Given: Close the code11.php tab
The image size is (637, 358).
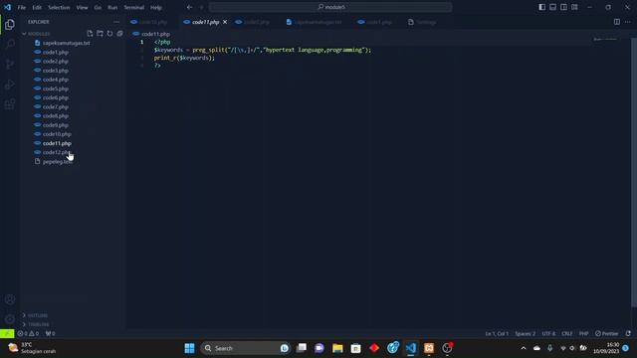Looking at the screenshot, I should pos(225,22).
